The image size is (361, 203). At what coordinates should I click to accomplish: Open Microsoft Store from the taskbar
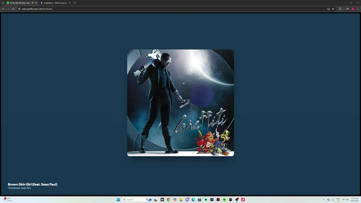pyautogui.click(x=199, y=200)
